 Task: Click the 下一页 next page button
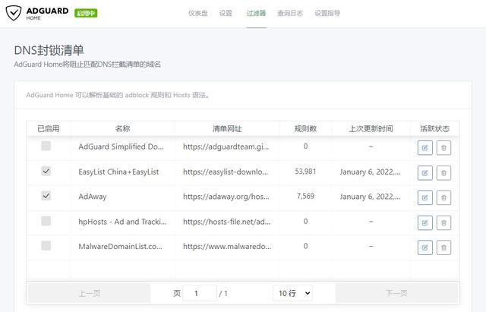(x=396, y=293)
